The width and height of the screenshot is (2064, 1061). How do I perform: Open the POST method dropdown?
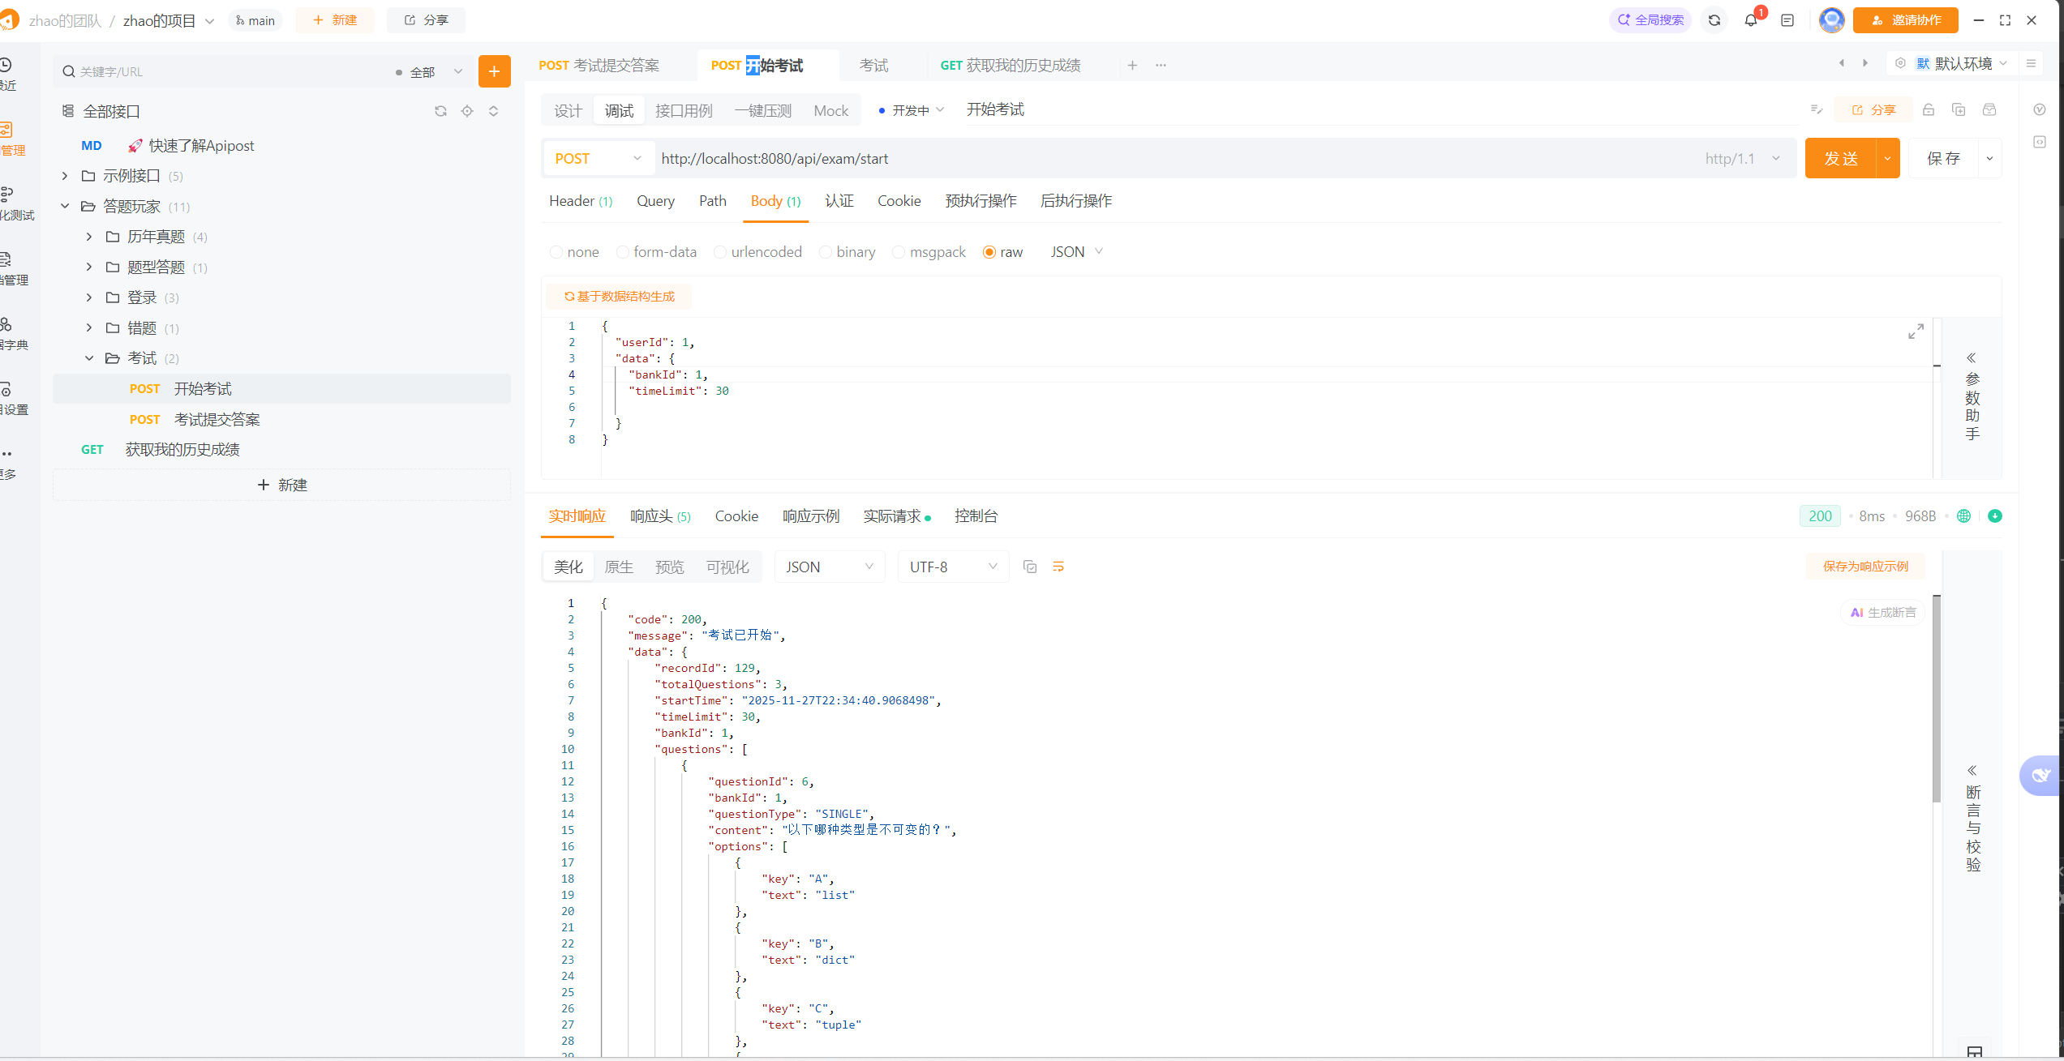[598, 159]
